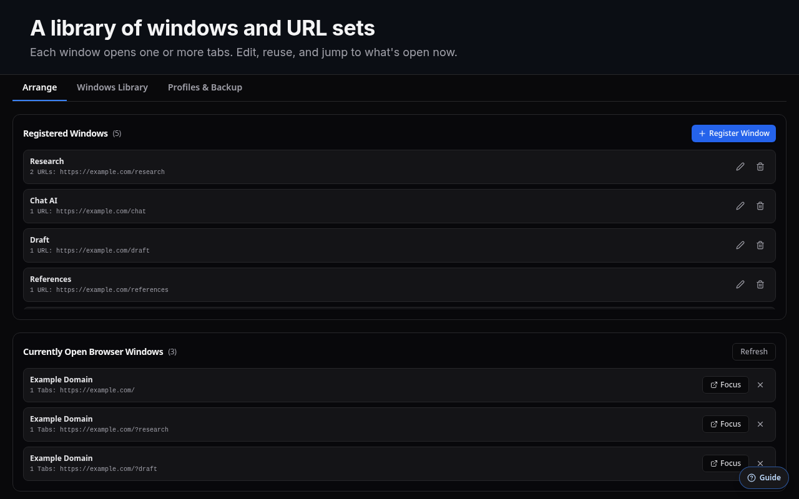Screen dimensions: 799x499
Task: Close the ?draft browser window
Action: (x=760, y=463)
